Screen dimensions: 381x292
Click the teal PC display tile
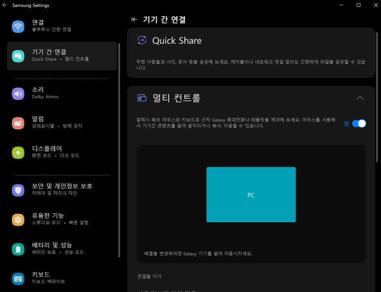(251, 195)
